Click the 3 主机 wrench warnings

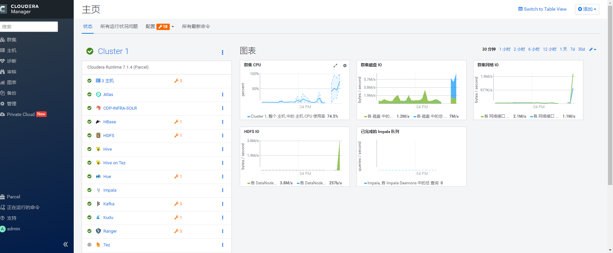(178, 81)
